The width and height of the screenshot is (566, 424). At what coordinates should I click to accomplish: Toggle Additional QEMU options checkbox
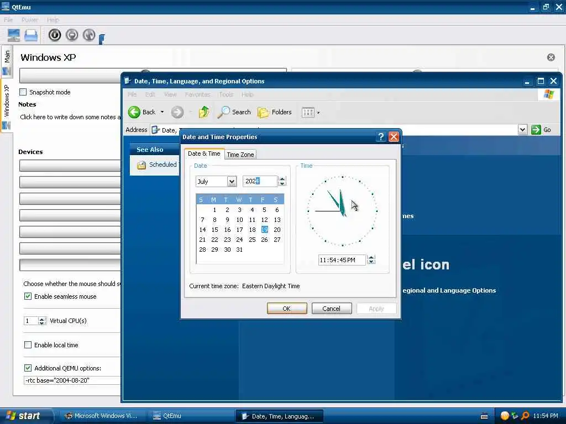point(28,368)
